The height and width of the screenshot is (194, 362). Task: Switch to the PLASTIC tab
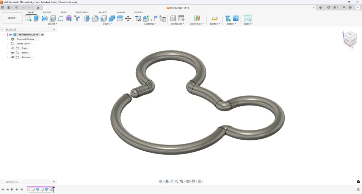103,12
